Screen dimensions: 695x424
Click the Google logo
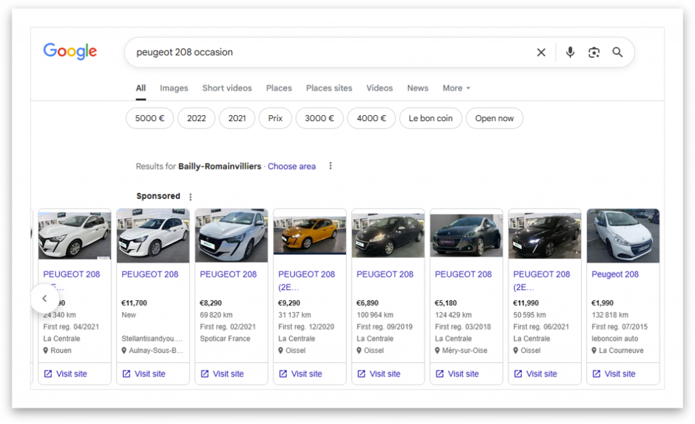point(70,51)
